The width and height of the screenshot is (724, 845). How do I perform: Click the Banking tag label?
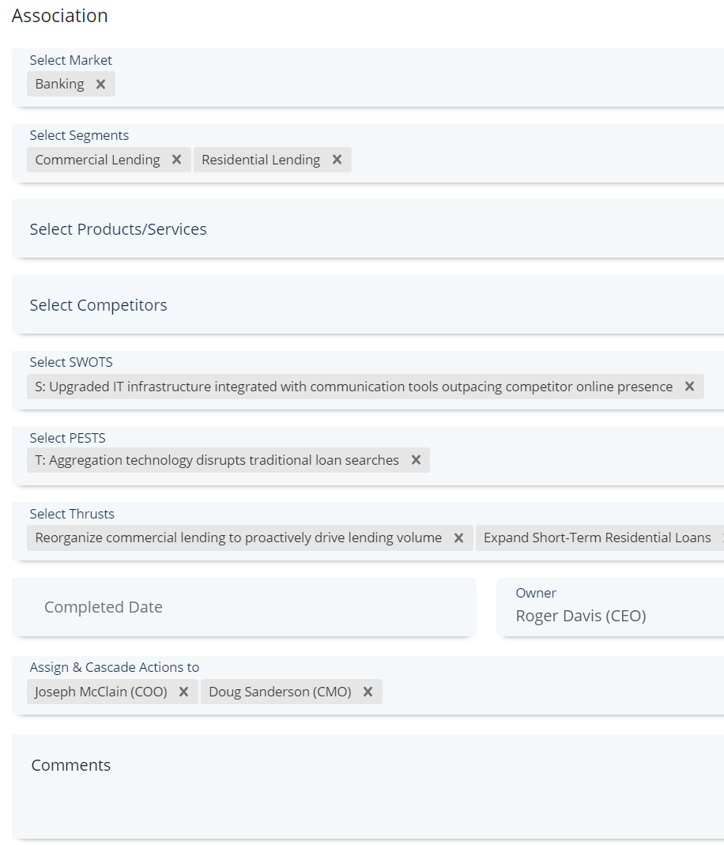(x=59, y=84)
